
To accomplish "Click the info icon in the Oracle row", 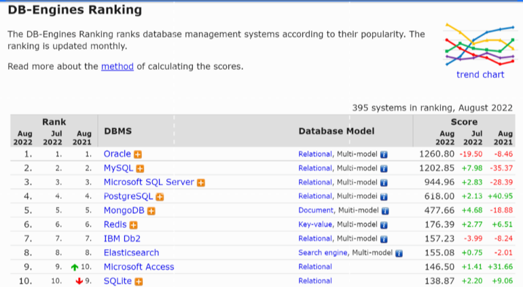I will pos(384,154).
